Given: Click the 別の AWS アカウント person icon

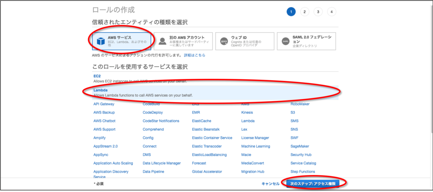Looking at the screenshot, I should coord(162,41).
